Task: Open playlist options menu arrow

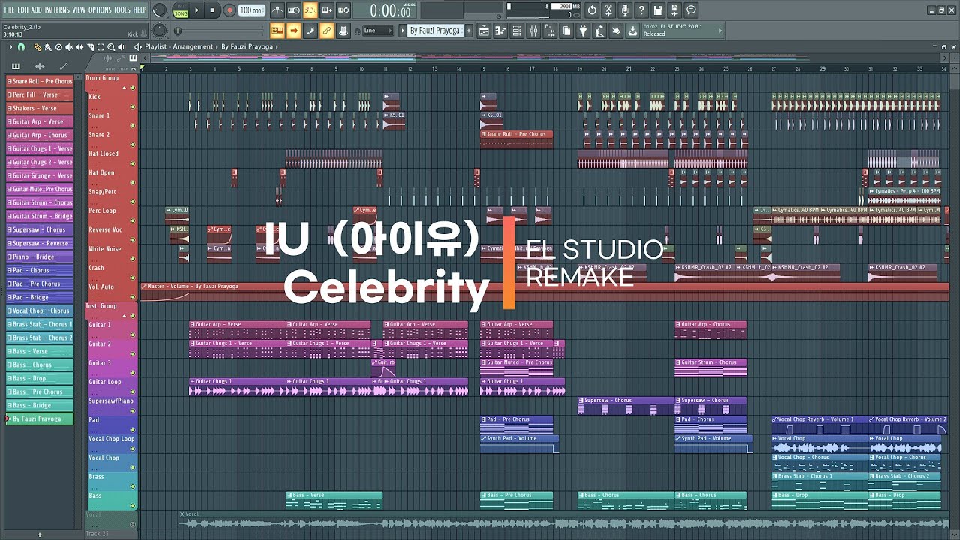Action: coord(10,47)
